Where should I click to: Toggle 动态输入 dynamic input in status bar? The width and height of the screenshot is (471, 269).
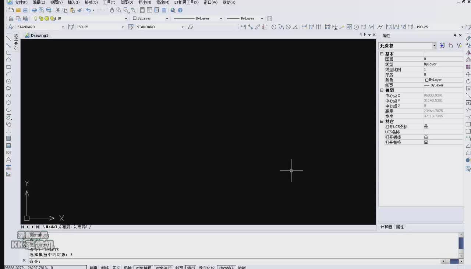(x=226, y=267)
